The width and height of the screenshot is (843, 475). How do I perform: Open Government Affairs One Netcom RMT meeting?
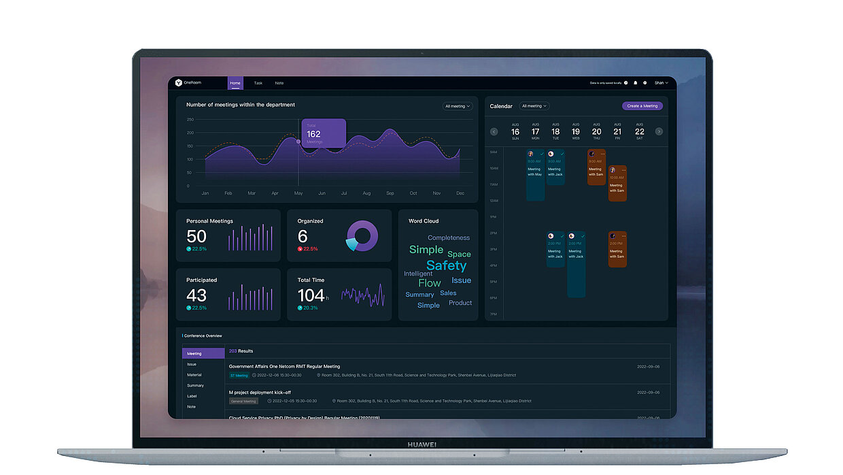[284, 367]
